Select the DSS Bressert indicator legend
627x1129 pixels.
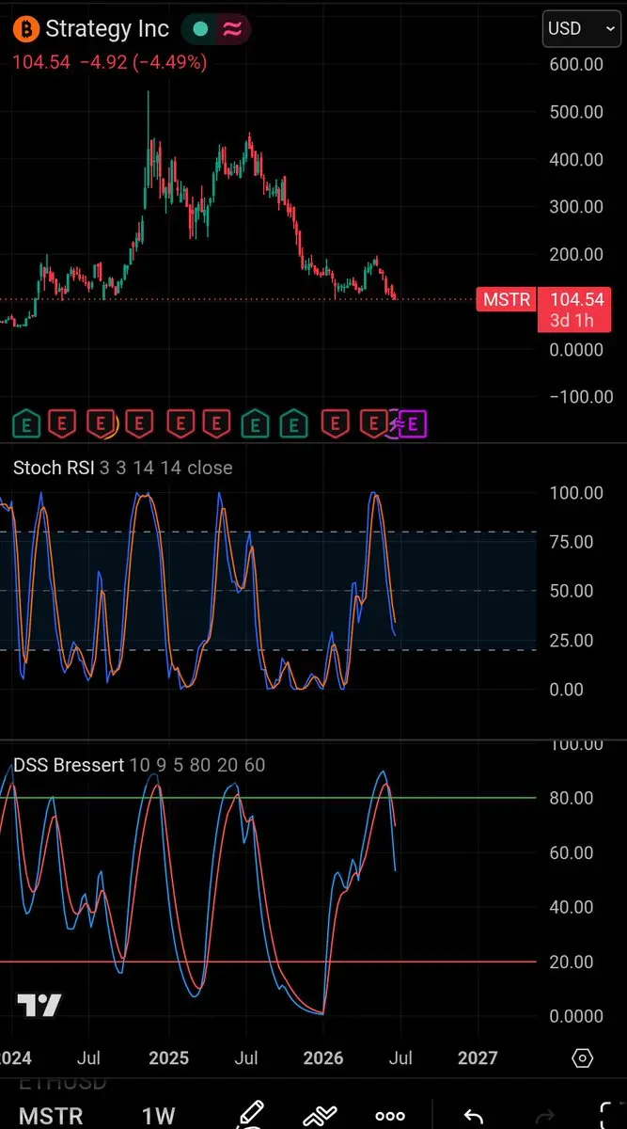click(139, 765)
